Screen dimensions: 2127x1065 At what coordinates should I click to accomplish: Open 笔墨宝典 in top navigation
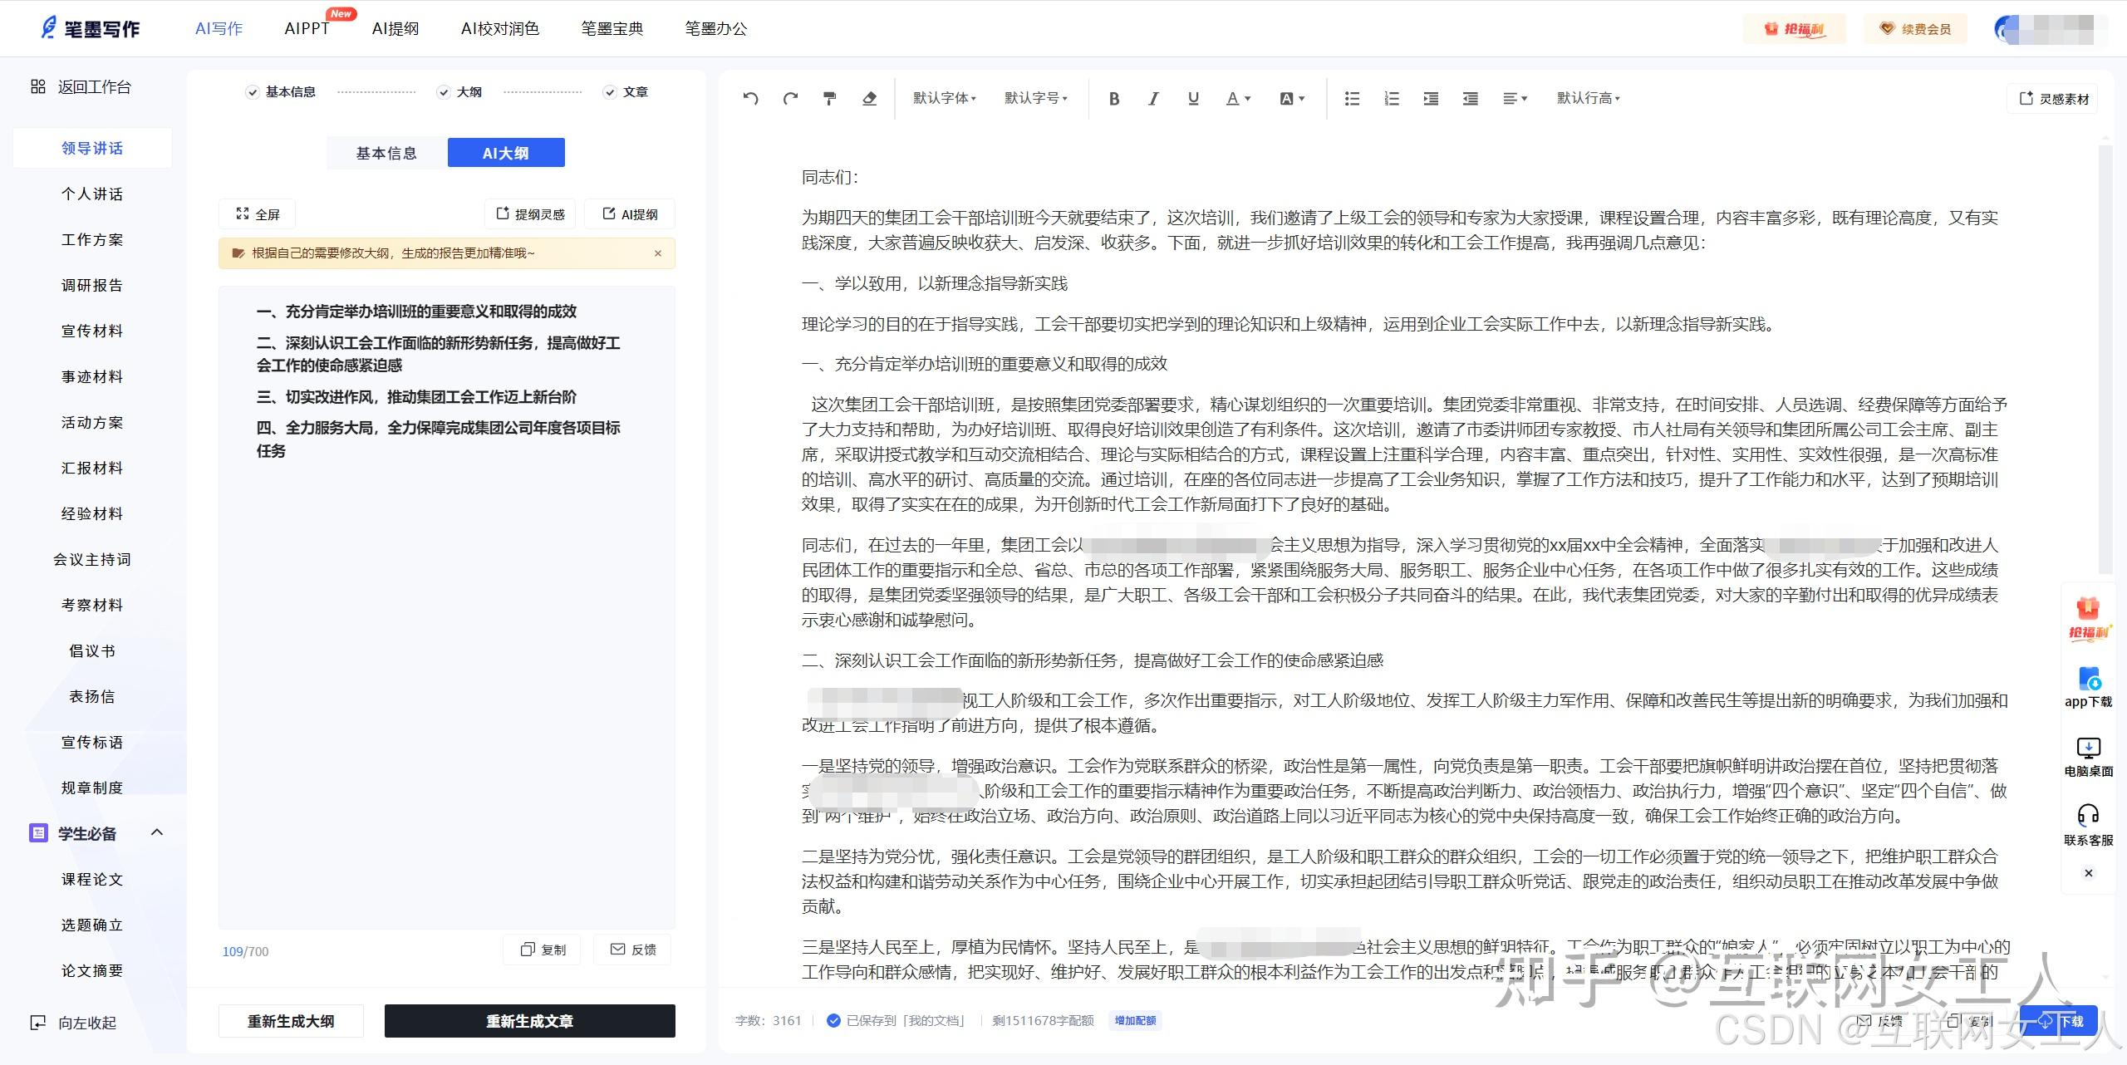tap(612, 28)
